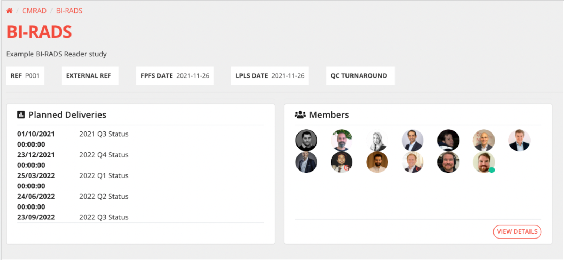Select the 2021 Q3 Status delivery
Screen dimensions: 564x260
(x=104, y=134)
